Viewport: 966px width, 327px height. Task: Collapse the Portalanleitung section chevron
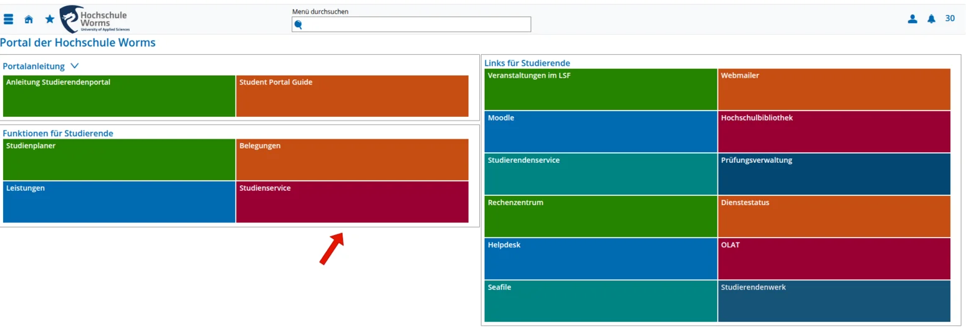(75, 65)
